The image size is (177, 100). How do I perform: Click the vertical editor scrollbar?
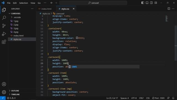point(176,43)
